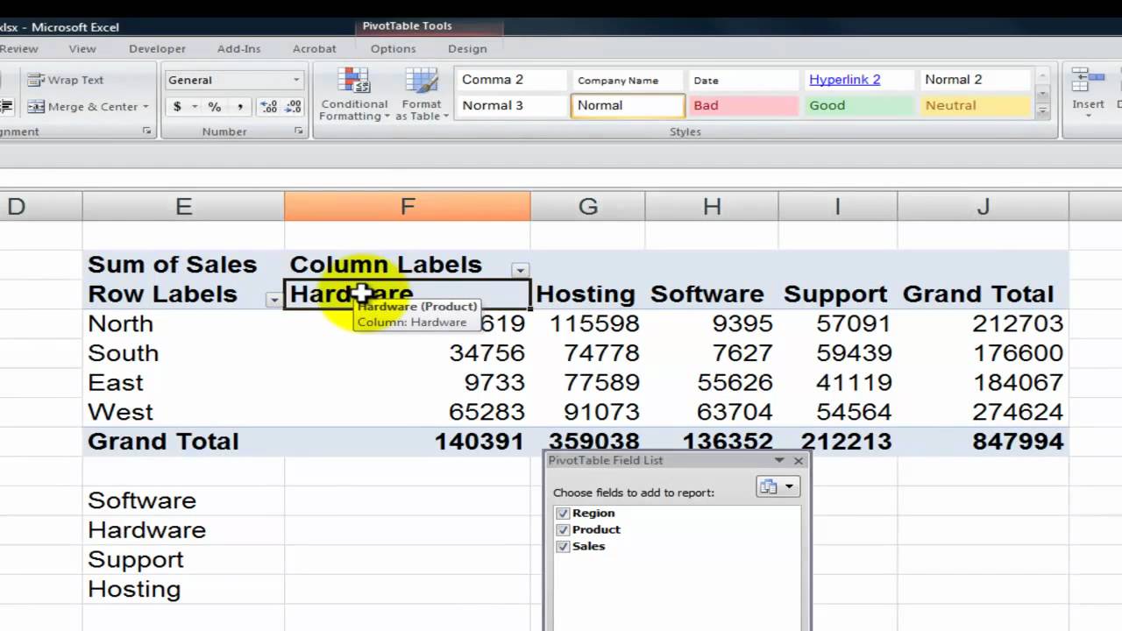The width and height of the screenshot is (1122, 631).
Task: Apply the Company Name cell style
Action: [627, 80]
